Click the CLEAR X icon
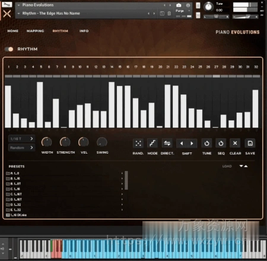Screen dimensions: 267x261 coord(235,144)
